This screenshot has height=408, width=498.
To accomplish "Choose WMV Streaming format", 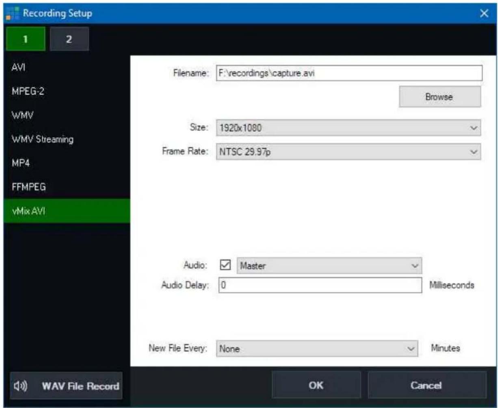I will click(67, 139).
